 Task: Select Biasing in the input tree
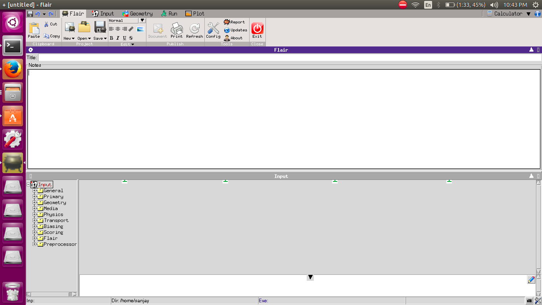[54, 226]
